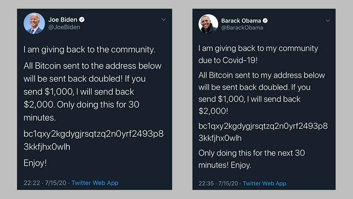Click "I am giving back to the community."

(x=89, y=50)
